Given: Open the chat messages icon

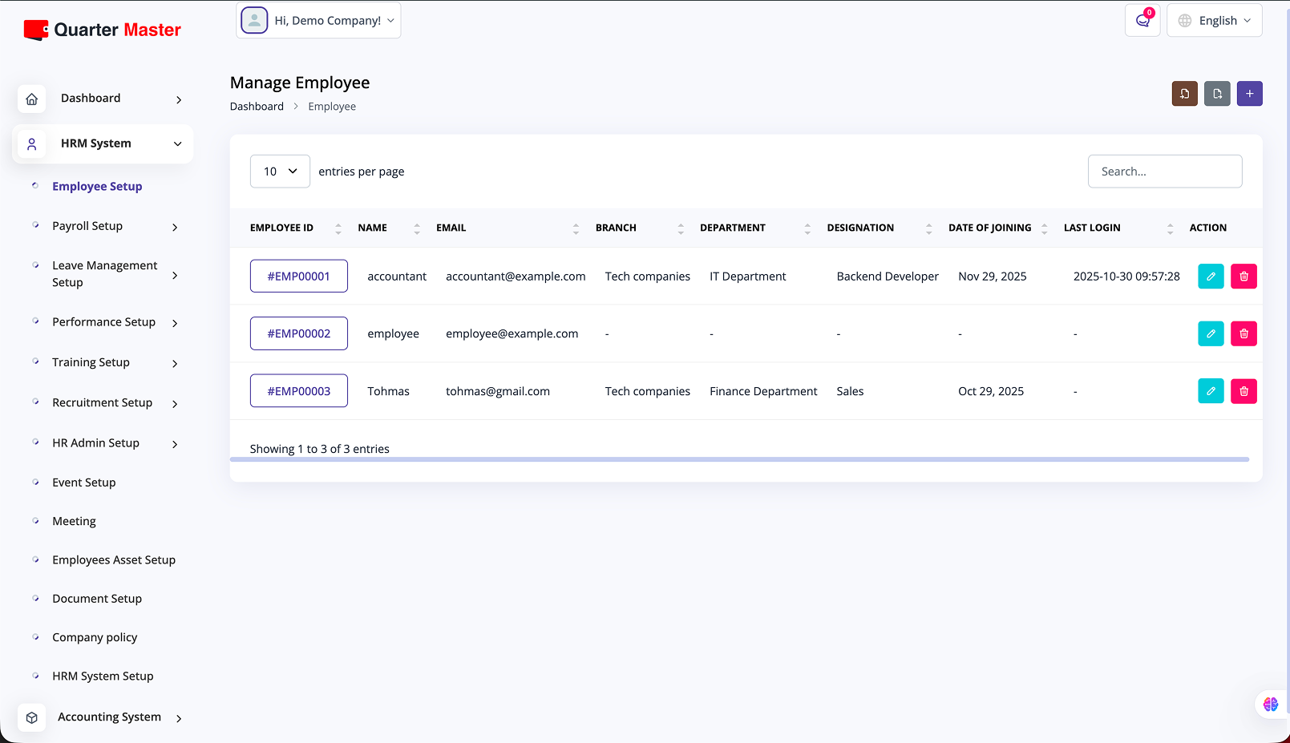Looking at the screenshot, I should (1142, 21).
